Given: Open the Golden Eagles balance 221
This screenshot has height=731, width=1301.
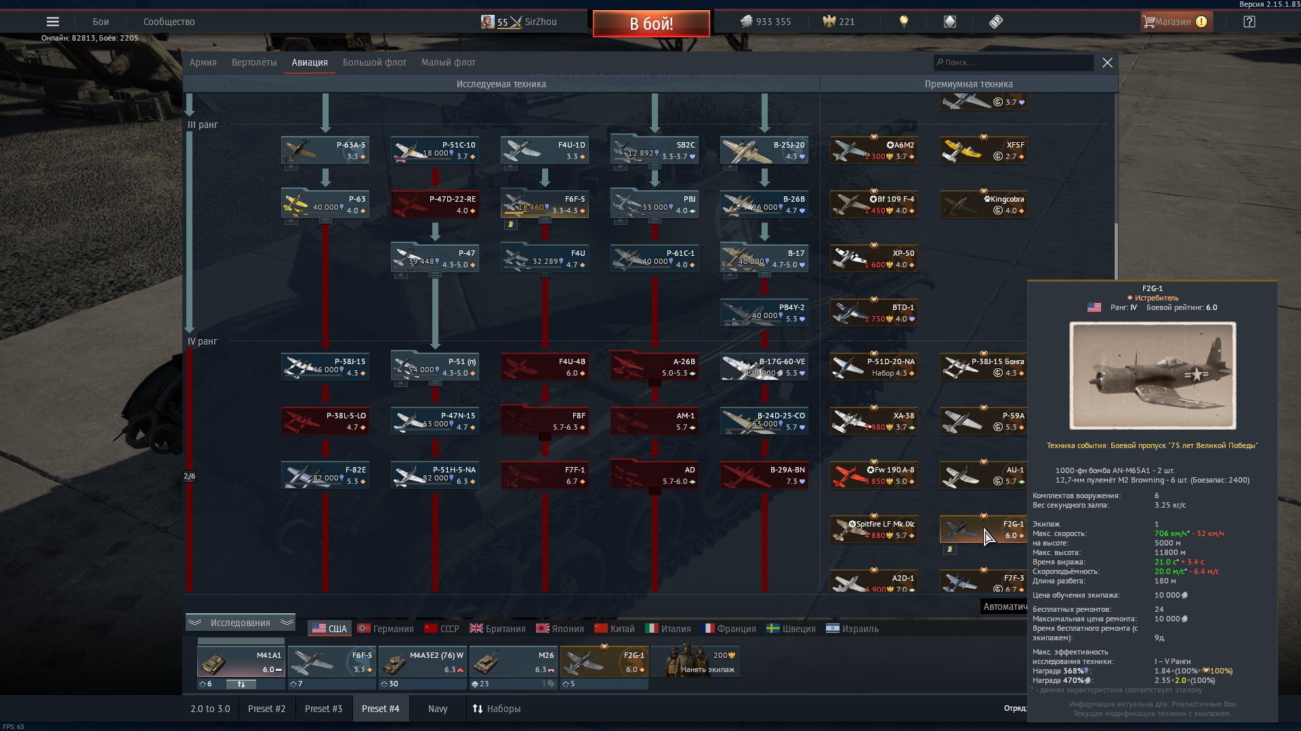Looking at the screenshot, I should [838, 22].
